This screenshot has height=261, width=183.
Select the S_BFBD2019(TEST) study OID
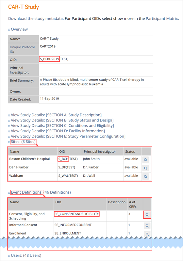tap(54, 59)
